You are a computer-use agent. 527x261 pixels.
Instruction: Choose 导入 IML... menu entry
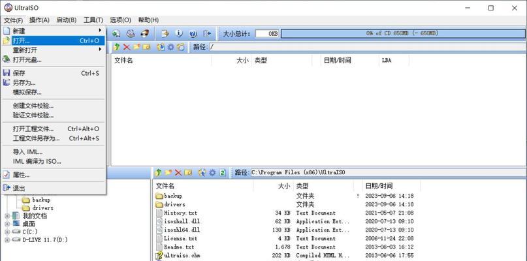pyautogui.click(x=54, y=152)
